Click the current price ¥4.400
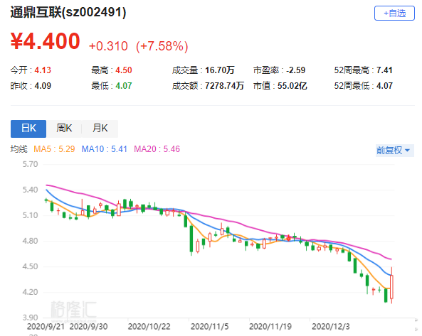This screenshot has width=422, height=336. click(46, 41)
